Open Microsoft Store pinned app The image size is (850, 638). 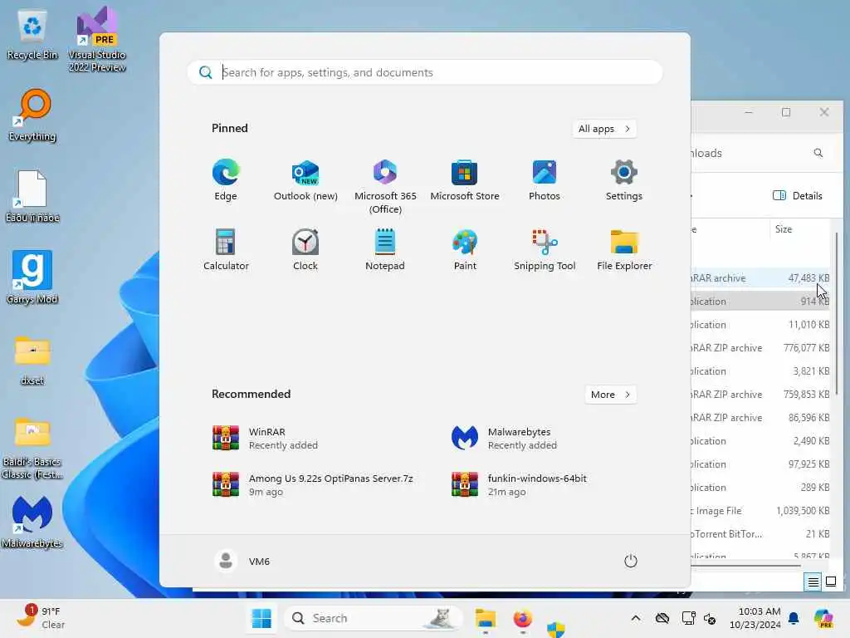pyautogui.click(x=465, y=180)
